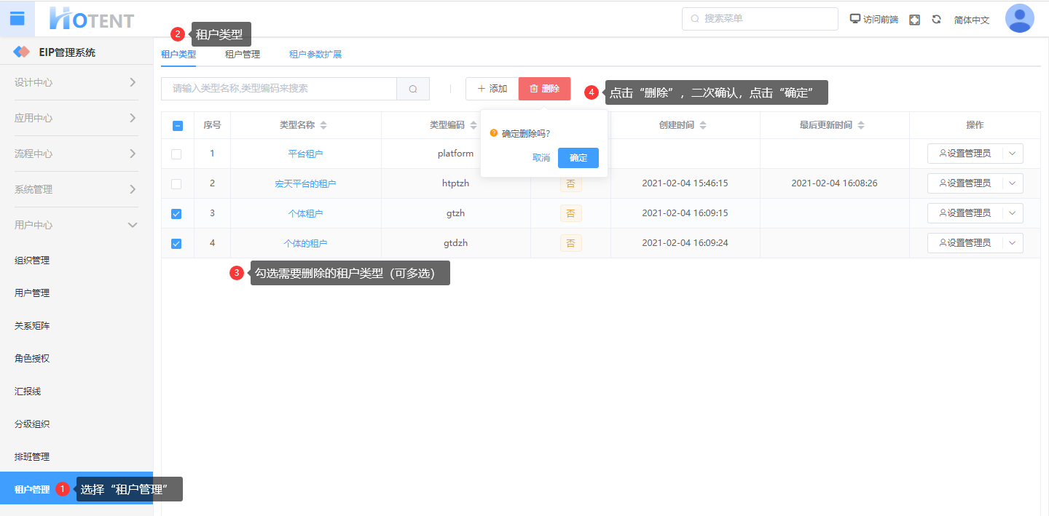Click the 添加 button
Screen dimensions: 1049x516
(492, 89)
